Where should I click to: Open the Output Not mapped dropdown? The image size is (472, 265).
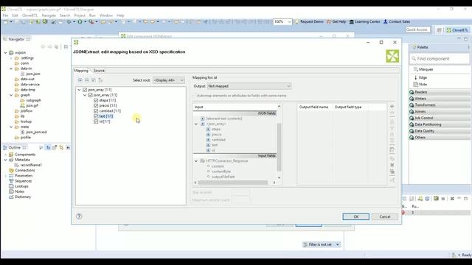coord(249,86)
